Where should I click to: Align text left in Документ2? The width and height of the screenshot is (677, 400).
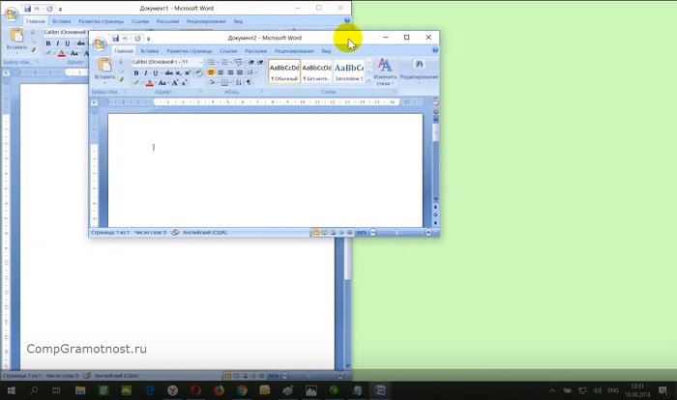(211, 72)
